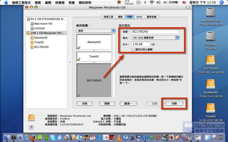Image resolution: width=228 pixels, height=142 pixels.
Task: Select the TinaHD partition block
Action: (94, 56)
